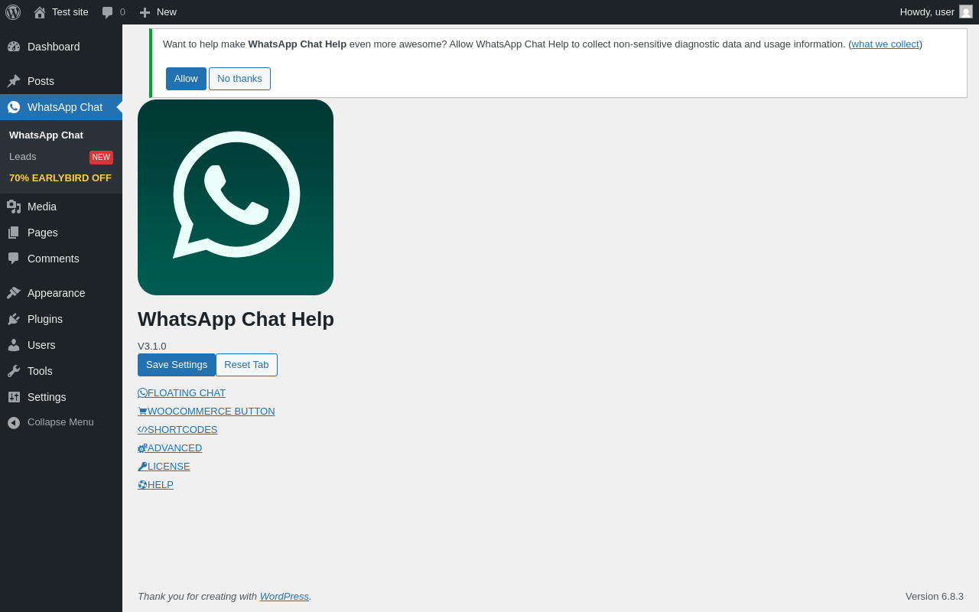Image resolution: width=979 pixels, height=612 pixels.
Task: Select the WhatsApp Chat submenu entry
Action: (46, 135)
